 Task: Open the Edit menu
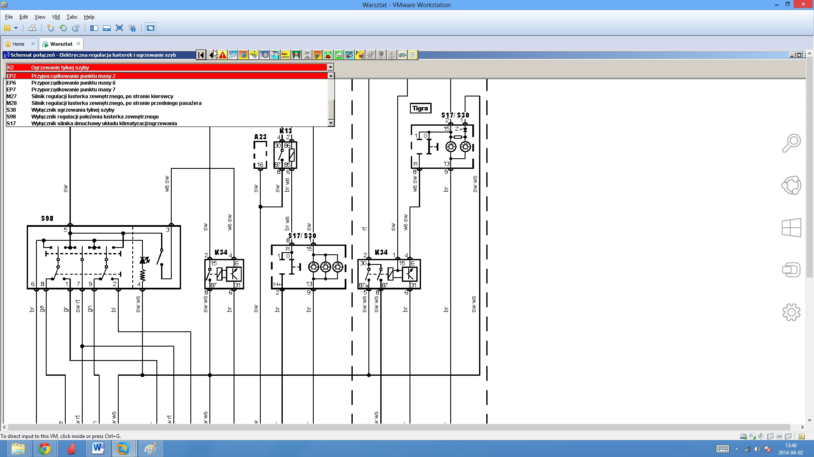click(x=24, y=17)
